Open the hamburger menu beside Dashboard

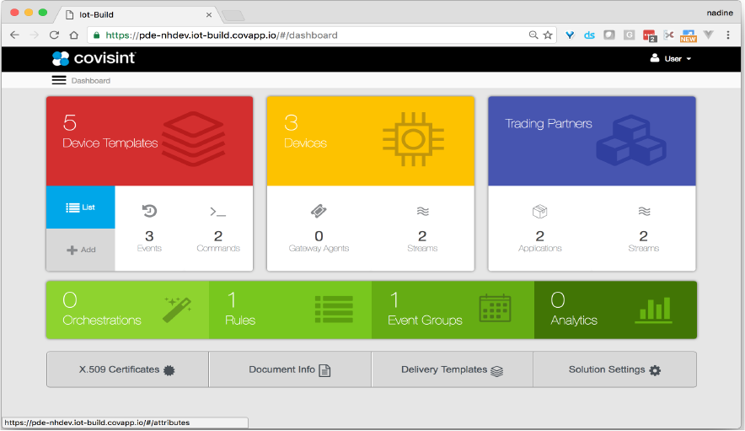click(58, 80)
